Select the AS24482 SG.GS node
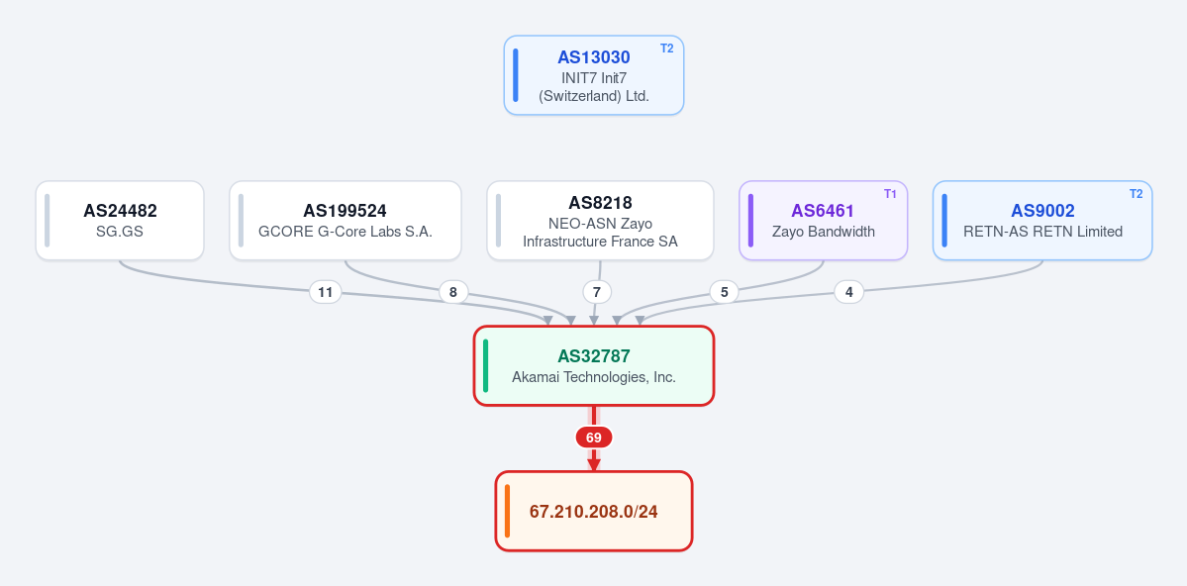Screen dimensions: 1187x586 (x=120, y=221)
